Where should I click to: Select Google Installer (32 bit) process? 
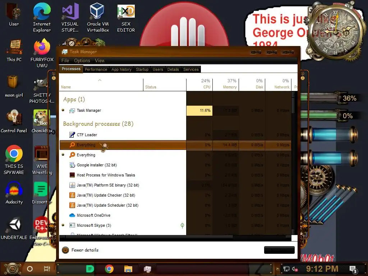(x=175, y=165)
